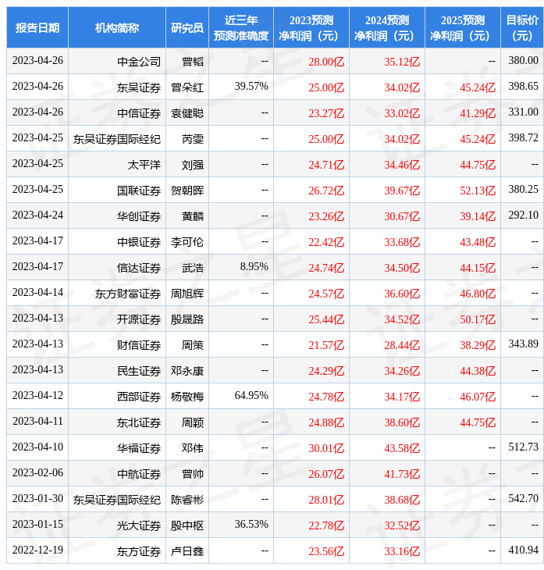
Task: Click 50.17亿 2025 forecast
Action: (x=478, y=319)
